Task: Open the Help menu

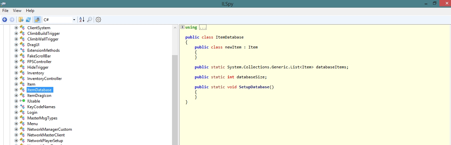Action: pos(30,11)
